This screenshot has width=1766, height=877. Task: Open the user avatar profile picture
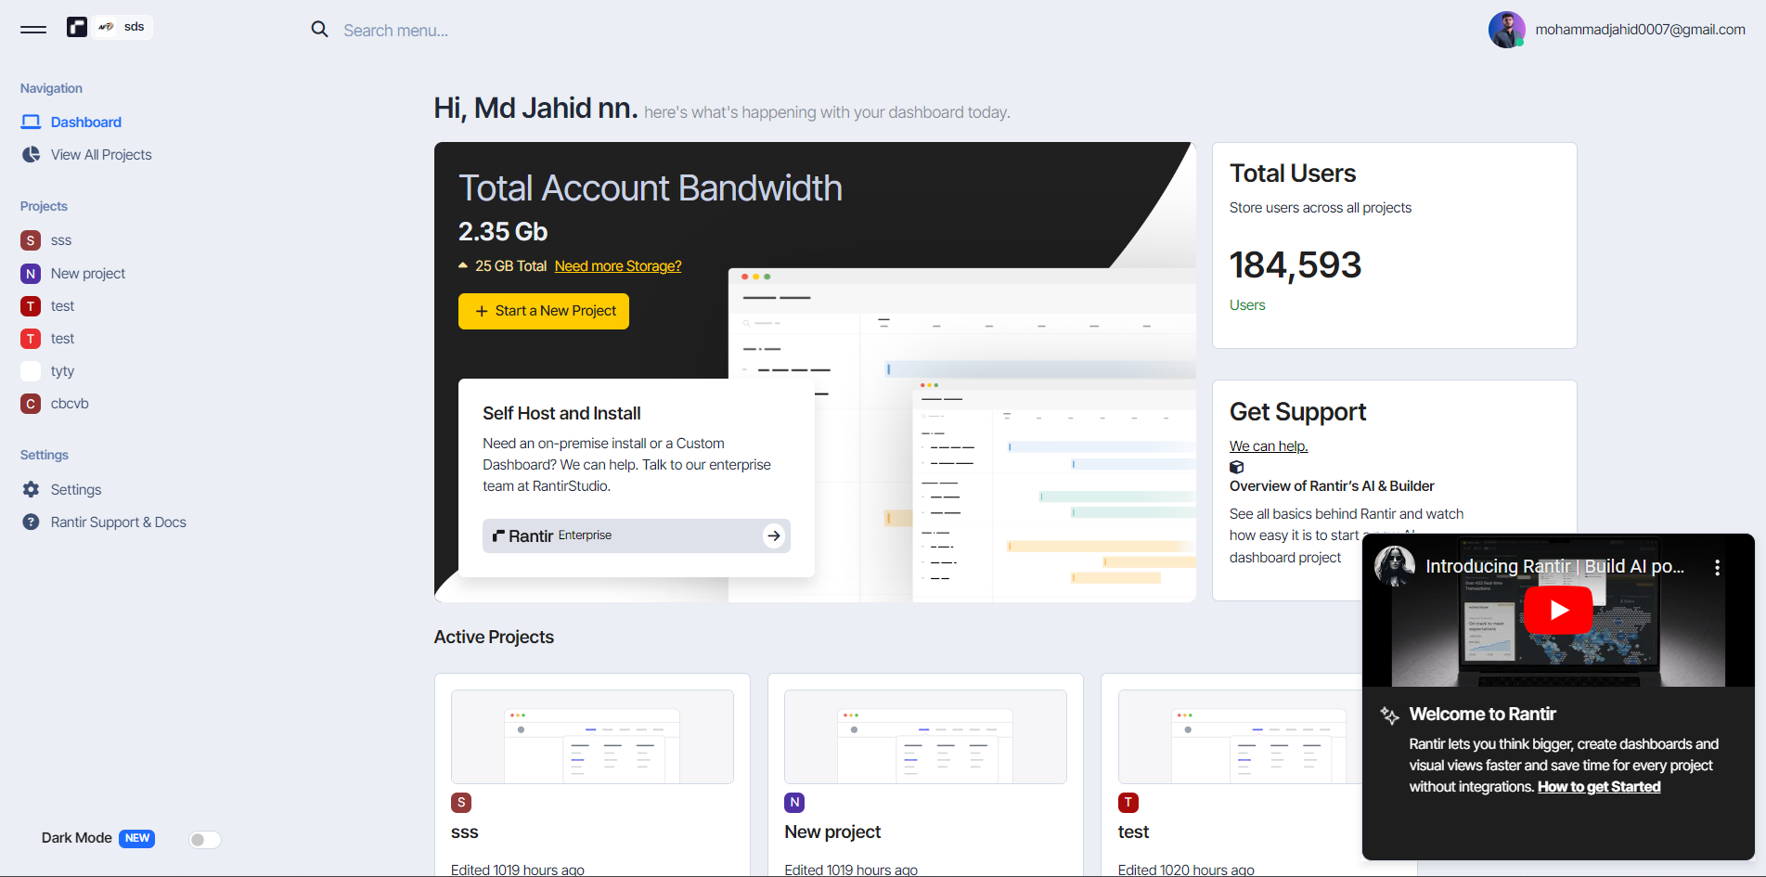1506,30
